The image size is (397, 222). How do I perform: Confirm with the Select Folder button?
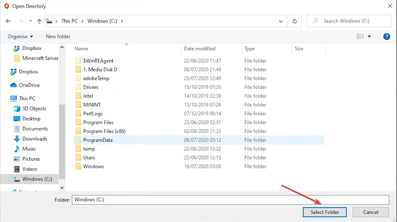[x=325, y=212]
